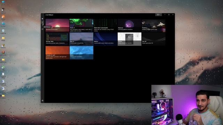Click the Add Wallpaper plus icon

click(43, 22)
